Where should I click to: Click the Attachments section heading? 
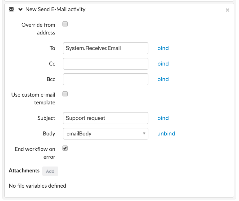pyautogui.click(x=24, y=171)
